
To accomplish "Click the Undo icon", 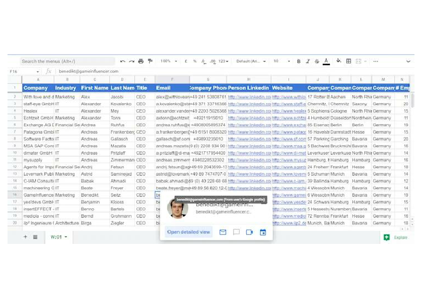I will 124,61.
